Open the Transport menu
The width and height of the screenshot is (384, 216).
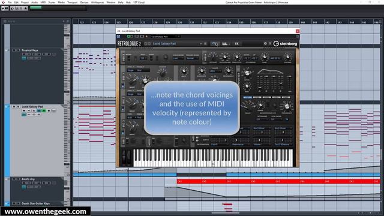[72, 2]
